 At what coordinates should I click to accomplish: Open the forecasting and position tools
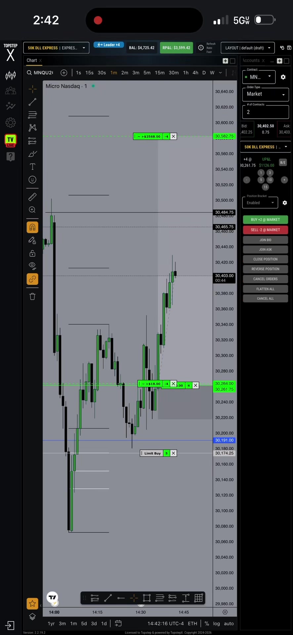[x=32, y=141]
